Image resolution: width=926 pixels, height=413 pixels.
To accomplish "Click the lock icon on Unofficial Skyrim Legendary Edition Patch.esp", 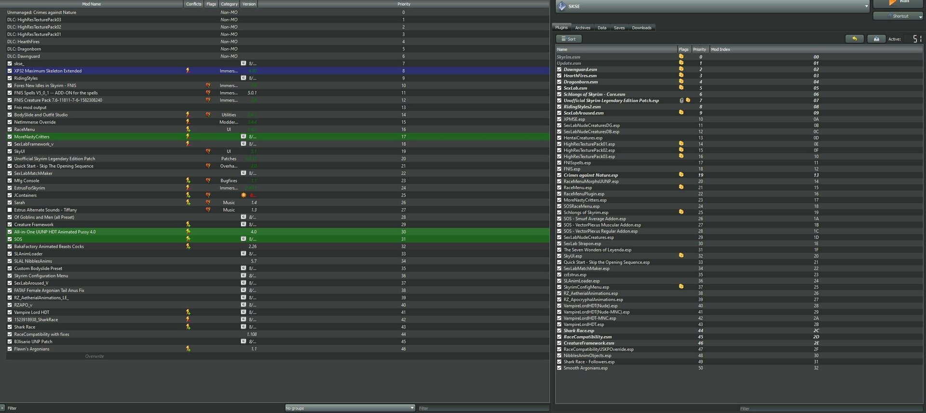I will pyautogui.click(x=681, y=100).
